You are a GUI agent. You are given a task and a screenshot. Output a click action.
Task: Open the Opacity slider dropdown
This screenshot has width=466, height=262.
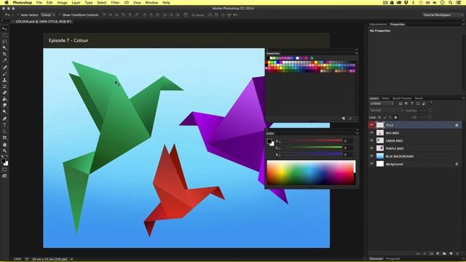[430, 110]
